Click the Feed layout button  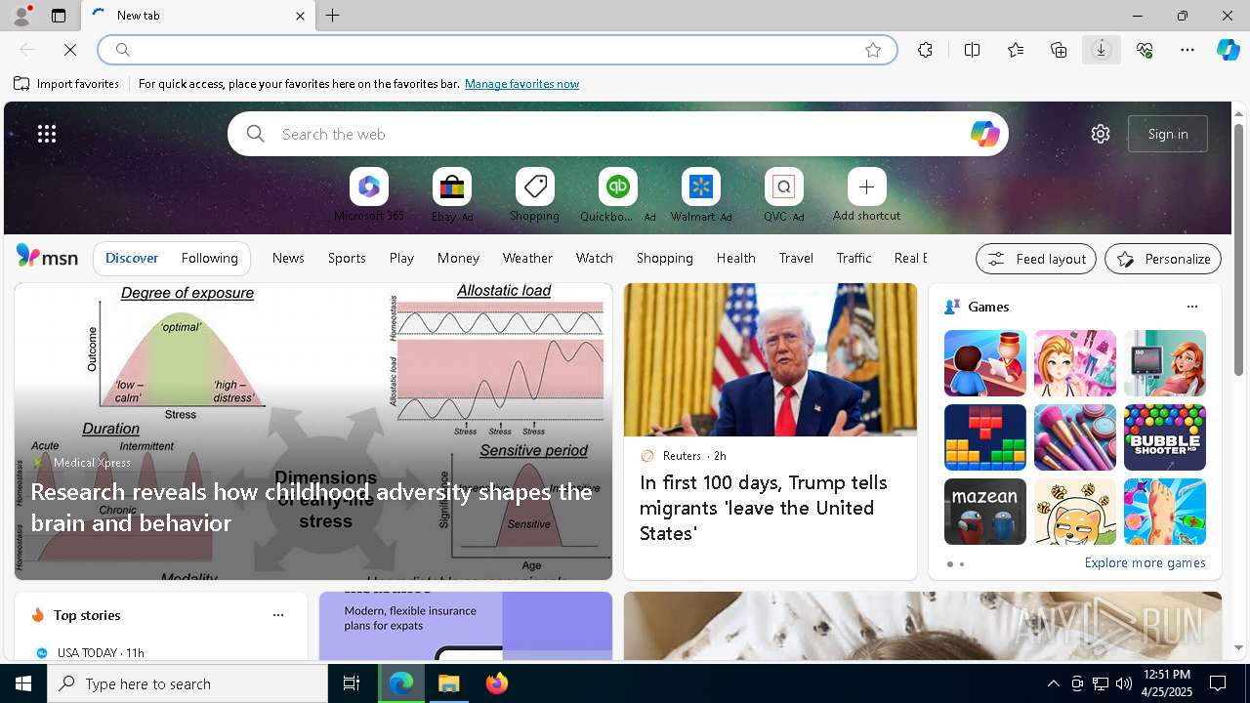point(1035,259)
